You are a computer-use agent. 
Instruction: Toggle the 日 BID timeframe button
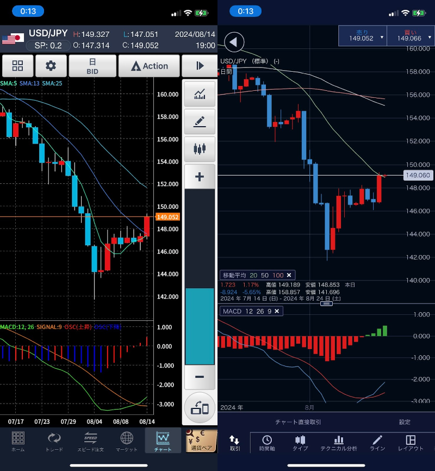tap(92, 66)
